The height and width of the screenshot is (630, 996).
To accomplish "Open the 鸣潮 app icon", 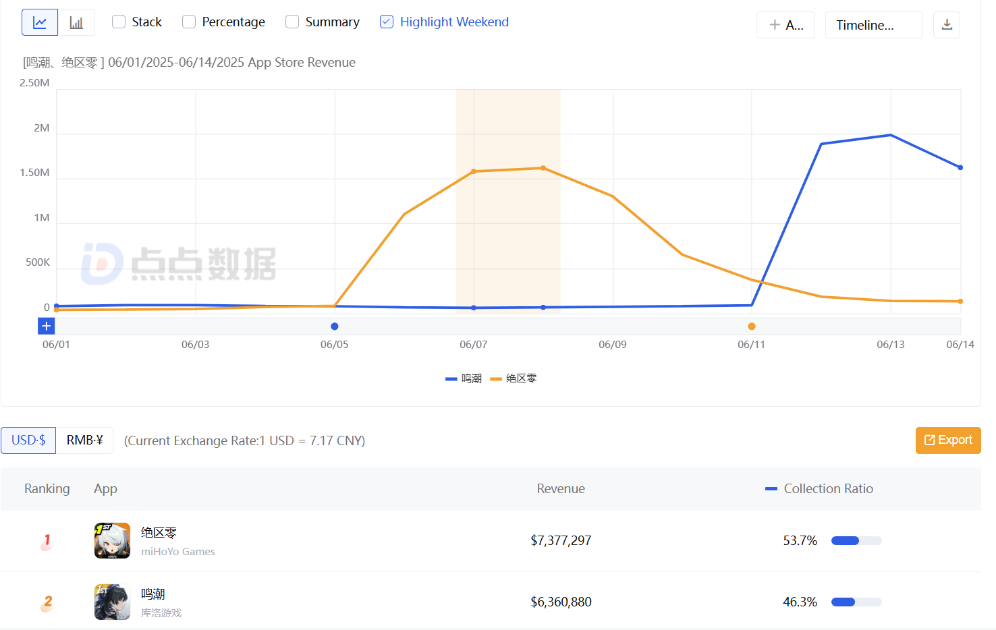I will (112, 602).
